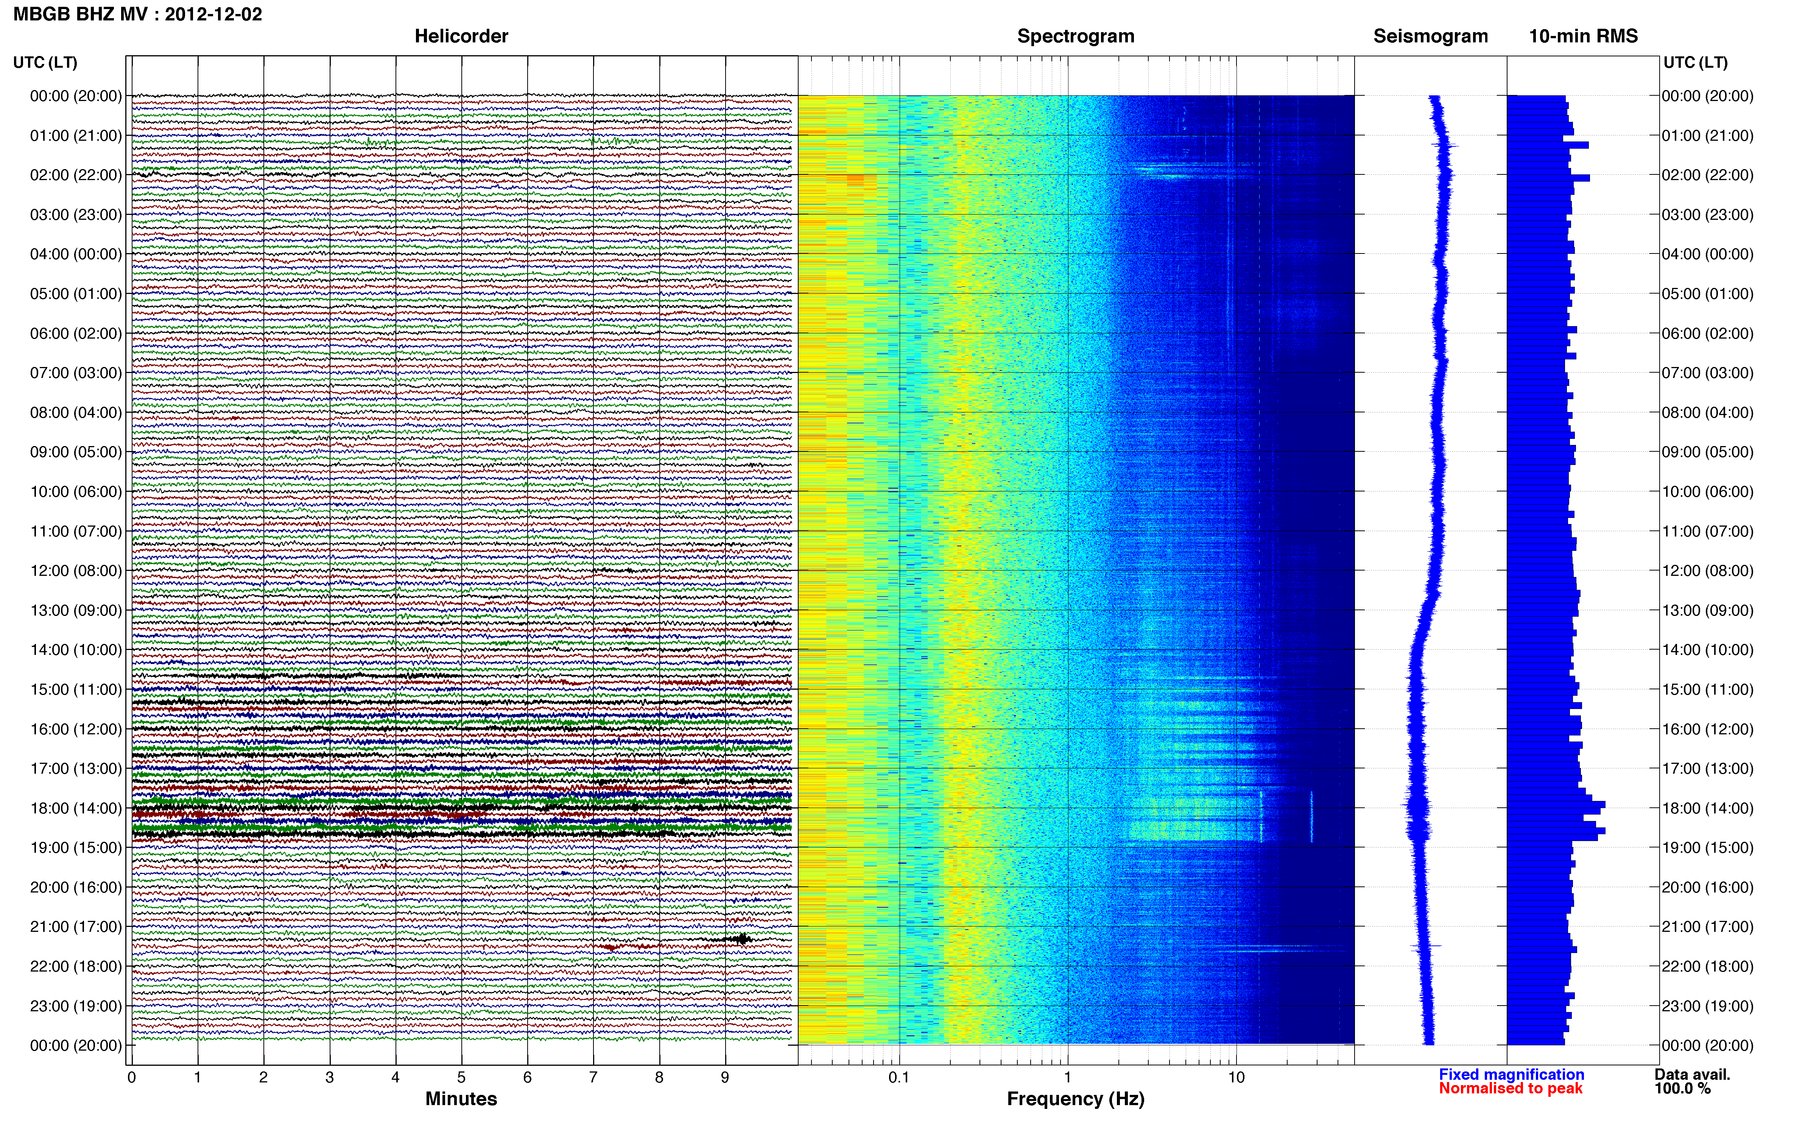Click right time label '15:00 (11:00)'
Screen dimensions: 1794x1121
pyautogui.click(x=1707, y=689)
